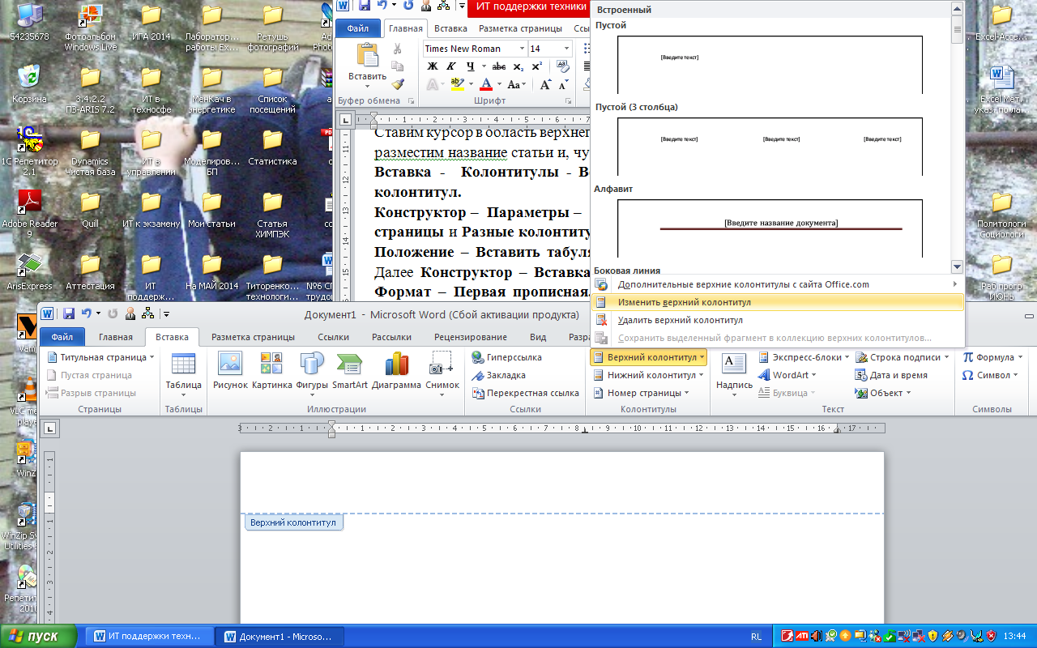
Task: Choose the Пустой header thumbnail
Action: (770, 65)
